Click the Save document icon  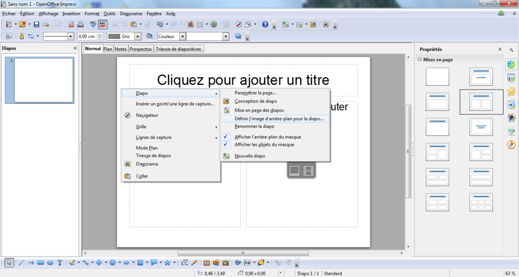point(36,24)
